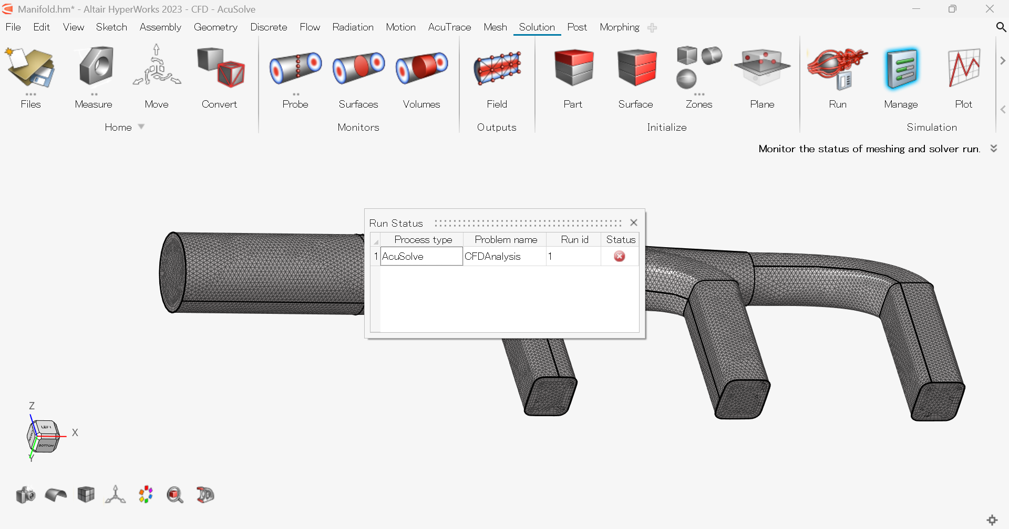This screenshot has width=1009, height=529.
Task: Open the File menu
Action: (x=13, y=27)
